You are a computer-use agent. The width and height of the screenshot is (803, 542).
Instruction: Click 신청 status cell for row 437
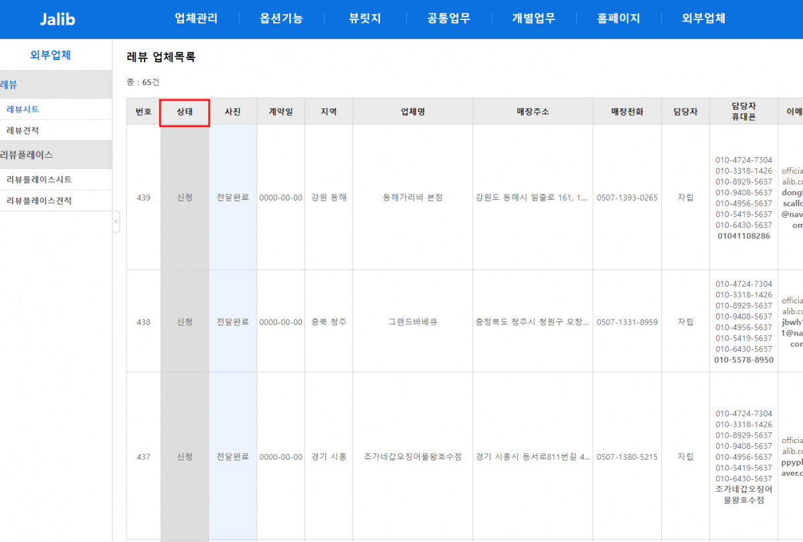point(185,457)
